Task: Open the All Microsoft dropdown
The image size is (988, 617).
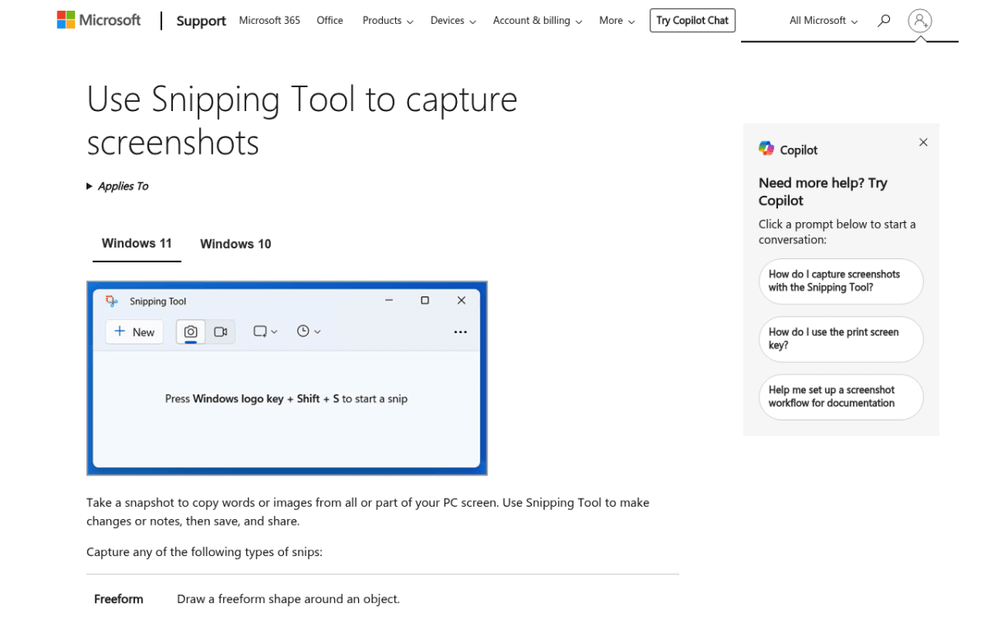Action: (x=823, y=21)
